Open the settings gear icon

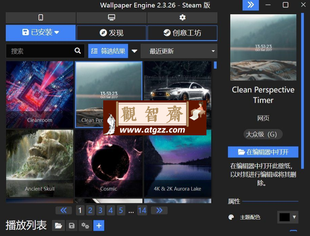182,18
